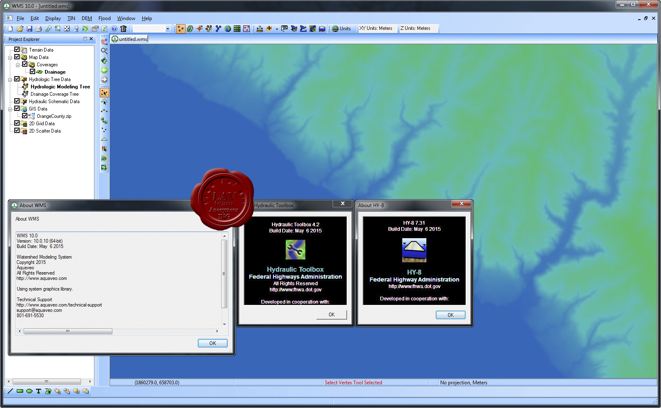The width and height of the screenshot is (661, 408).
Task: Close the Project Explorer panel
Action: (91, 39)
